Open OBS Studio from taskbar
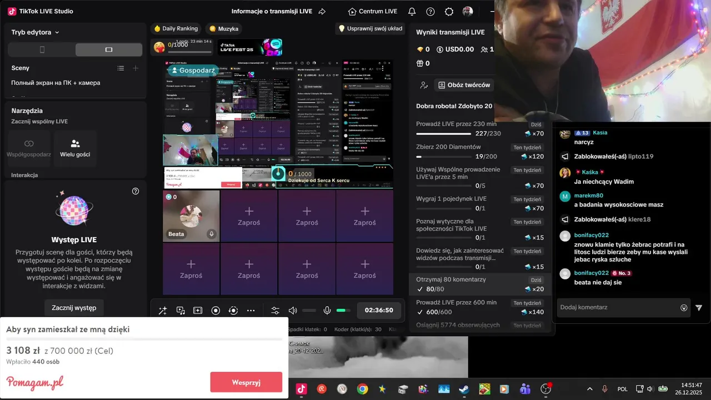 click(545, 389)
